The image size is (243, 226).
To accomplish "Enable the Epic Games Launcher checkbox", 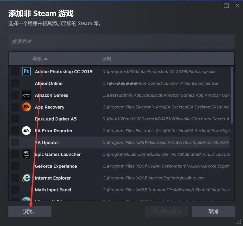I will tap(15, 154).
